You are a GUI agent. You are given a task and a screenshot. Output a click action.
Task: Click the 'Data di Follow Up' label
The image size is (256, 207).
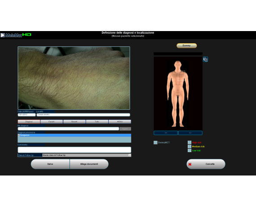pyautogui.click(x=26, y=155)
